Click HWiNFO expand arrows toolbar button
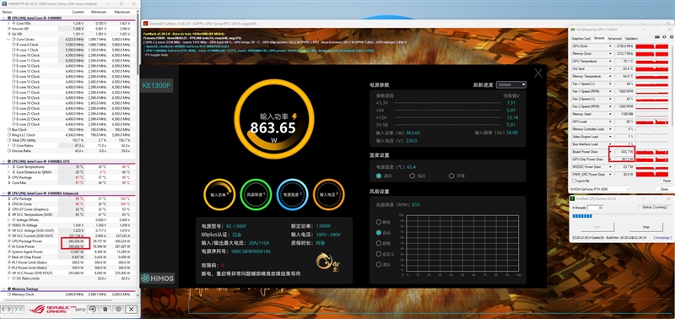The width and height of the screenshot is (675, 319). pos(7,309)
